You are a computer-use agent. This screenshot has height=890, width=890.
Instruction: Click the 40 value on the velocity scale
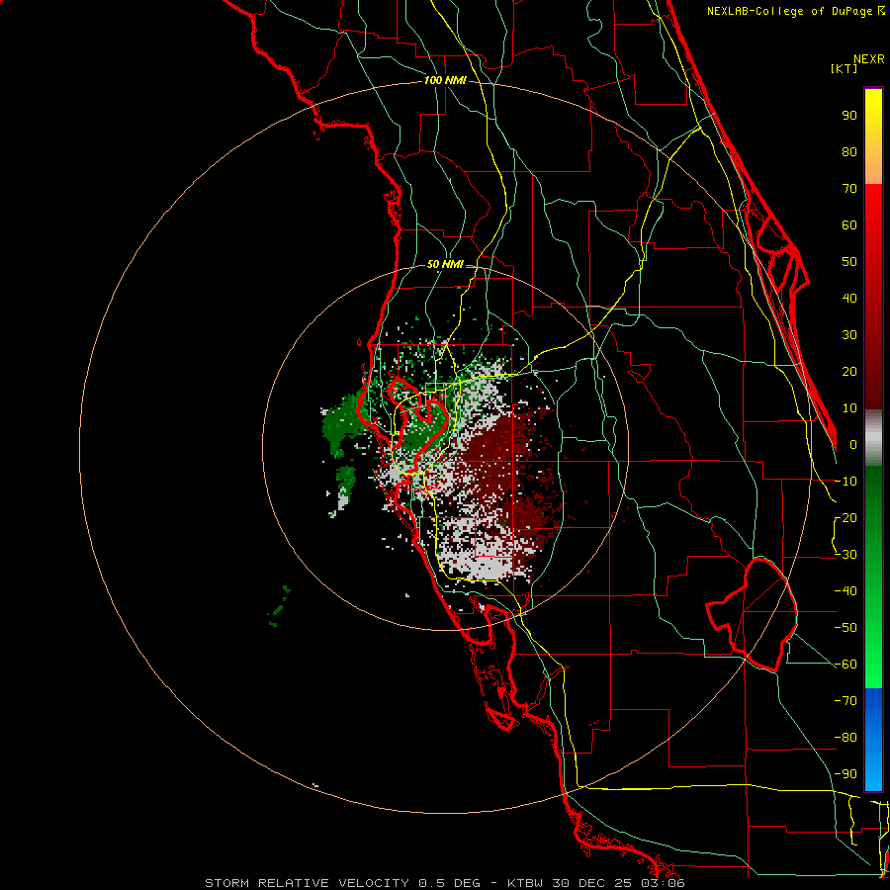tap(849, 299)
